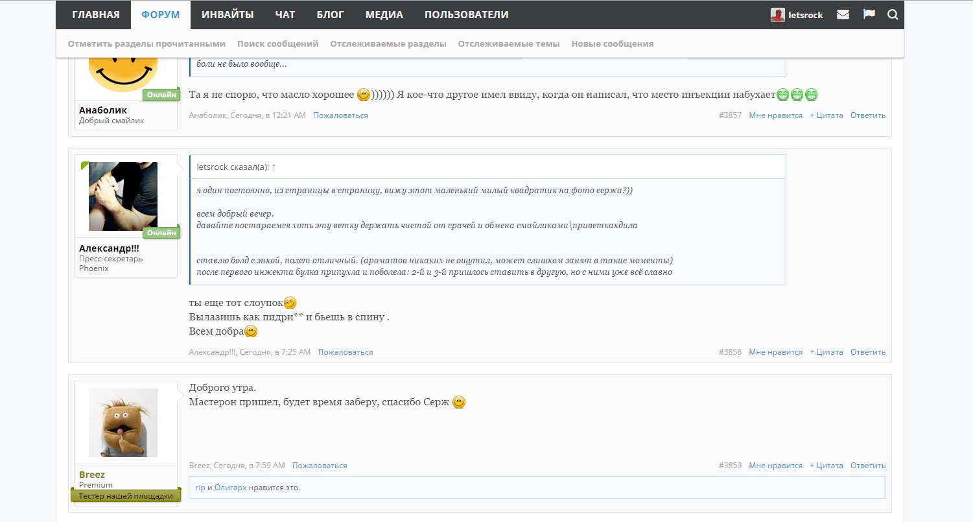
Task: Open user Олигарх from likes list
Action: tap(230, 488)
